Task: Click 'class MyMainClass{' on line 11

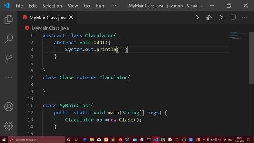Action: [68, 106]
